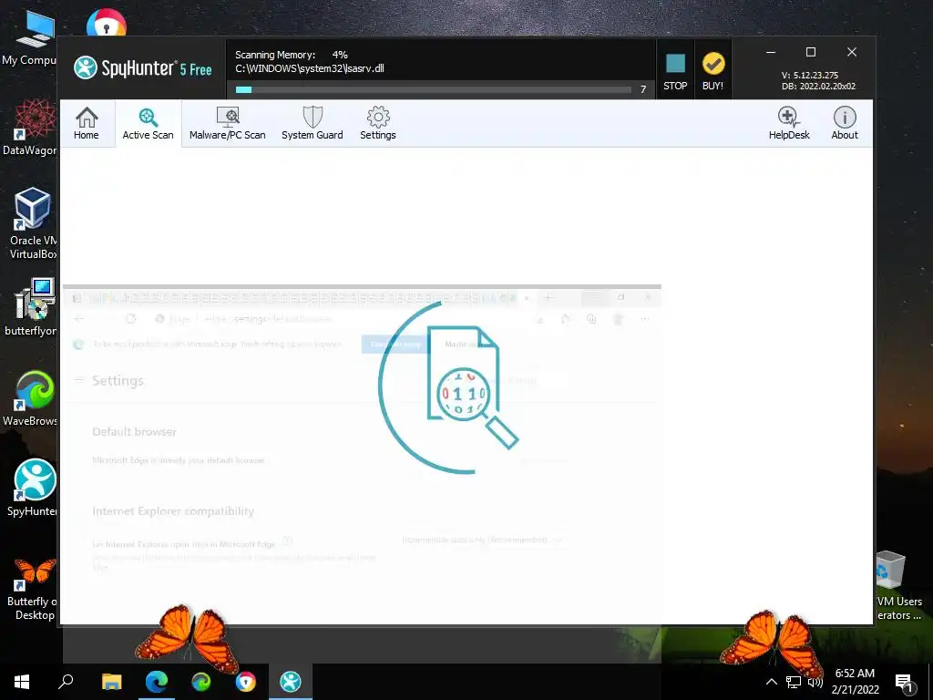933x700 pixels.
Task: Click the Scanning Memory 4% status
Action: pos(292,55)
